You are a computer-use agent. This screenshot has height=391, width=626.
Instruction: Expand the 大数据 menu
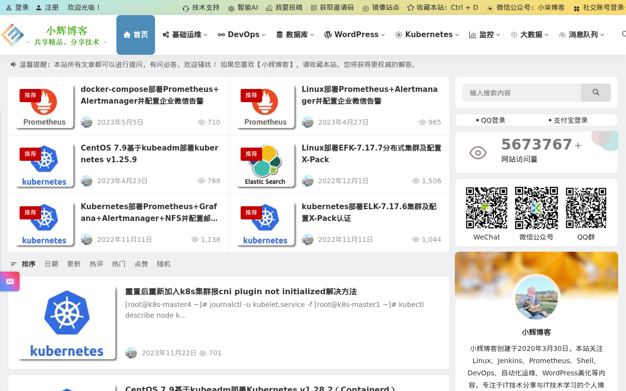click(530, 35)
